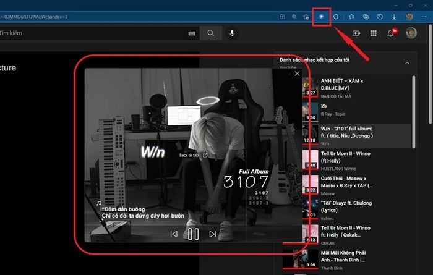Image resolution: width=433 pixels, height=275 pixels.
Task: Open the Edge Downloads icon
Action: click(x=394, y=17)
